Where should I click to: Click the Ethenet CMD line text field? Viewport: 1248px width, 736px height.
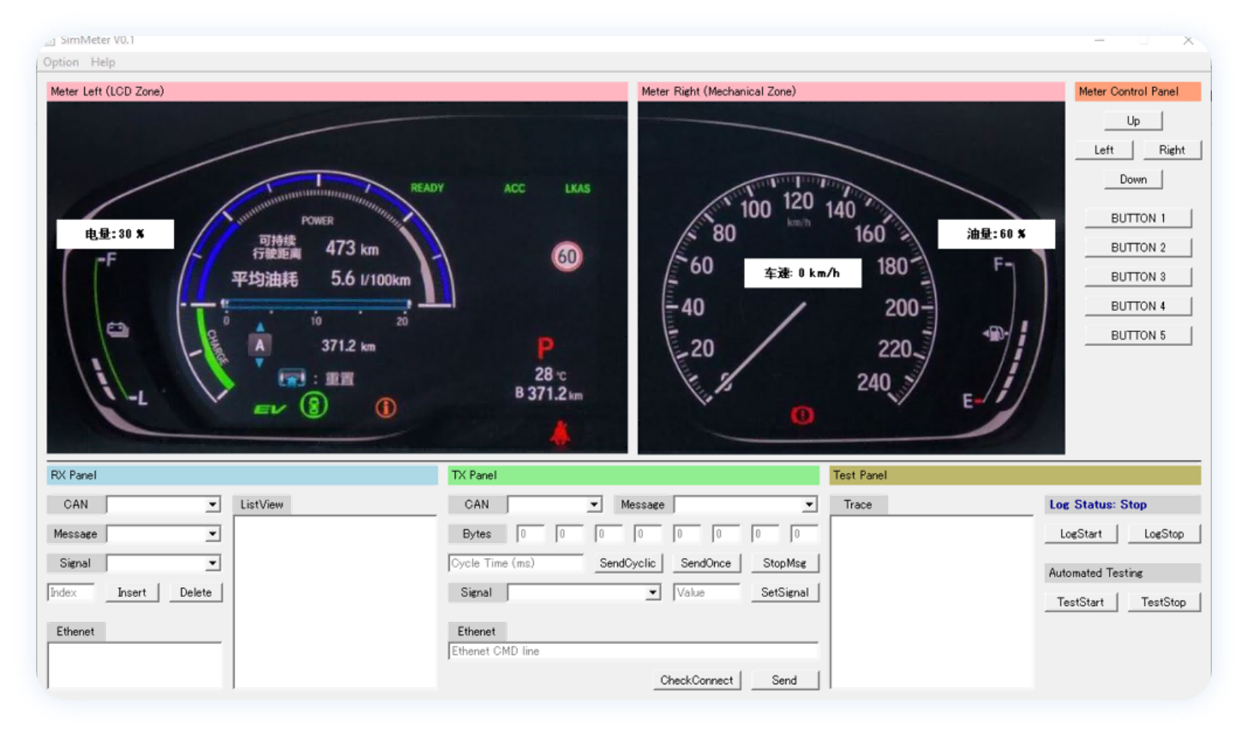tap(632, 651)
